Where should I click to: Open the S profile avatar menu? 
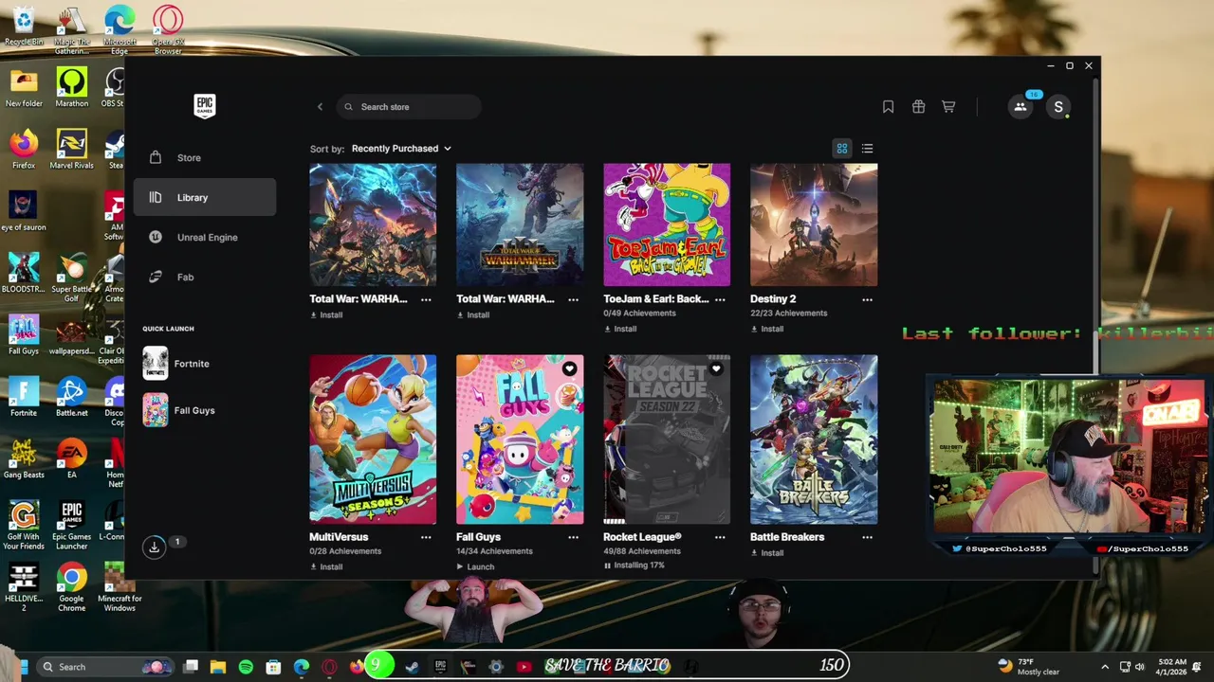point(1058,107)
